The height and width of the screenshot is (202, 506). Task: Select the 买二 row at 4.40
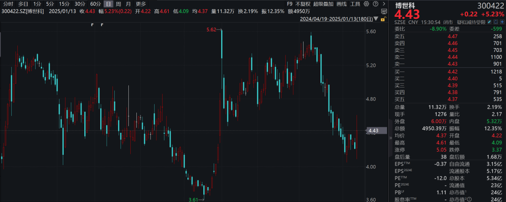tap(448, 79)
